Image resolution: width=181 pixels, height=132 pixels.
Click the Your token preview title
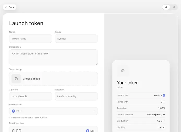[x=128, y=83]
